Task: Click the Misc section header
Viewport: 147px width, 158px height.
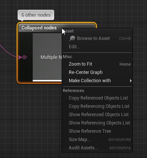Action: (x=67, y=57)
